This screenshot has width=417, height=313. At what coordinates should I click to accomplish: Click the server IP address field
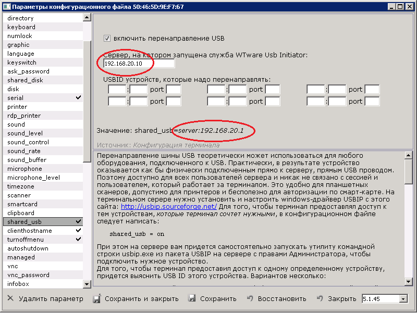[x=138, y=64]
